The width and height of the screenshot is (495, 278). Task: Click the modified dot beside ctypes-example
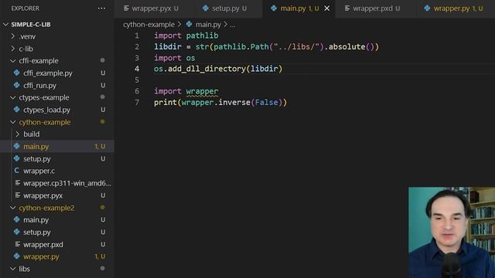point(102,97)
